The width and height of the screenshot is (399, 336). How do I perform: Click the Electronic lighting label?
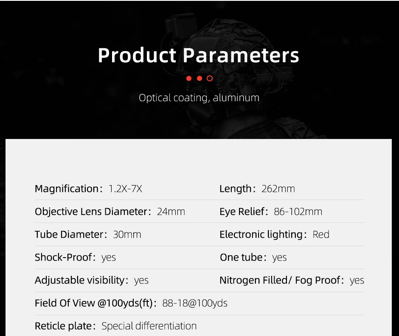pos(261,235)
